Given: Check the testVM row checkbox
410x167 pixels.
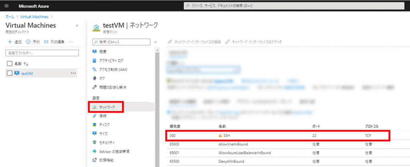Looking at the screenshot, I should [10, 73].
